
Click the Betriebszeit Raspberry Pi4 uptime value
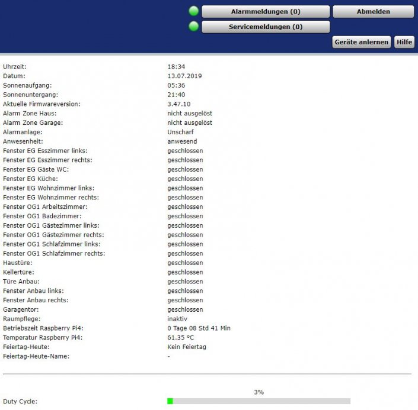click(199, 328)
